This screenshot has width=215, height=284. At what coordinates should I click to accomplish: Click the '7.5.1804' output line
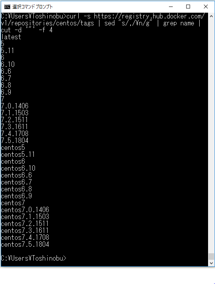tap(15, 141)
